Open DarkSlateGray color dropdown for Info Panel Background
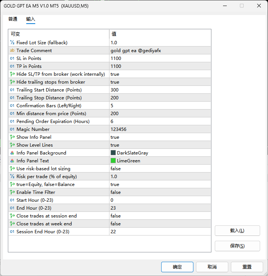 [160, 153]
